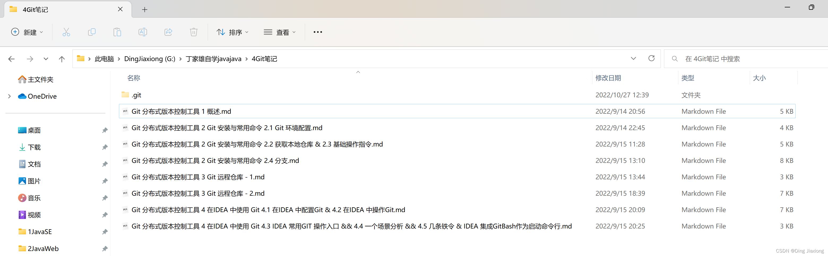Click the pin icon beside 文档

[x=105, y=164]
